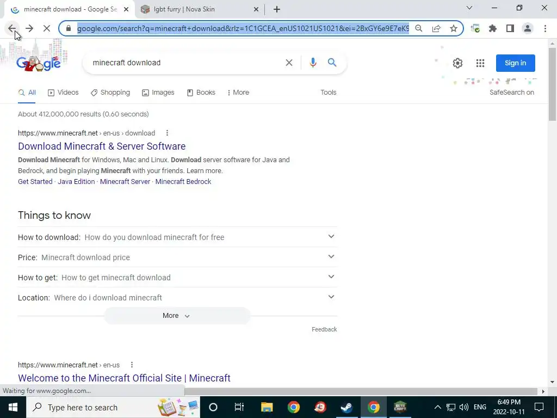Image resolution: width=557 pixels, height=418 pixels.
Task: Open Windows Start menu
Action: [x=13, y=407]
